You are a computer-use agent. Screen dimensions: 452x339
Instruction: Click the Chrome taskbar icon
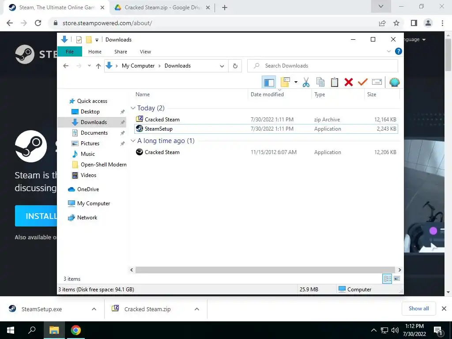point(76,330)
